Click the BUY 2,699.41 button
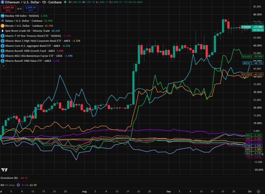Screen dimensions: 265x194 [30, 9]
